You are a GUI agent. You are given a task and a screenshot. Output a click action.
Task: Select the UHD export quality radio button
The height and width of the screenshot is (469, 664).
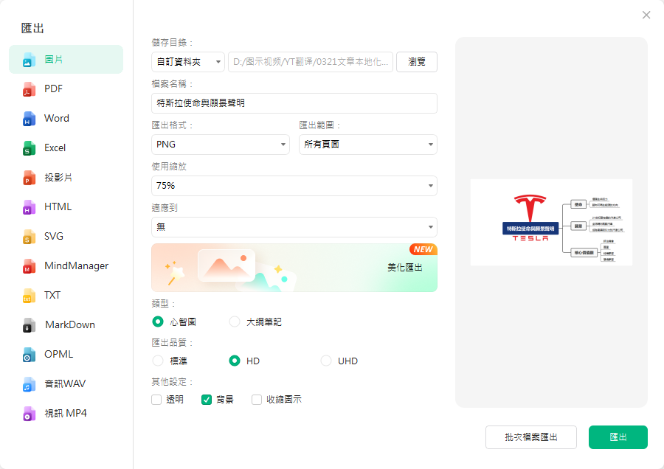coord(325,361)
